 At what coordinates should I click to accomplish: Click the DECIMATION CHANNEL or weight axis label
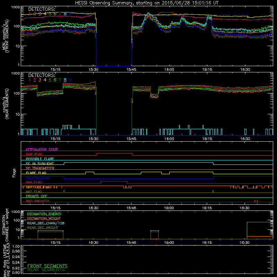click(x=5, y=225)
